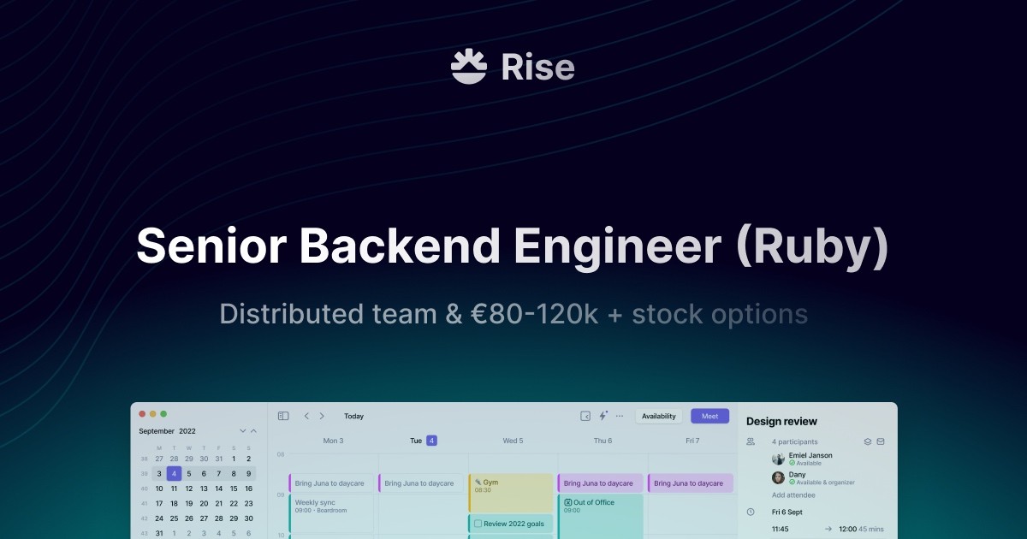This screenshot has width=1027, height=539.
Task: Click the Rise sun logo icon
Action: [x=469, y=68]
